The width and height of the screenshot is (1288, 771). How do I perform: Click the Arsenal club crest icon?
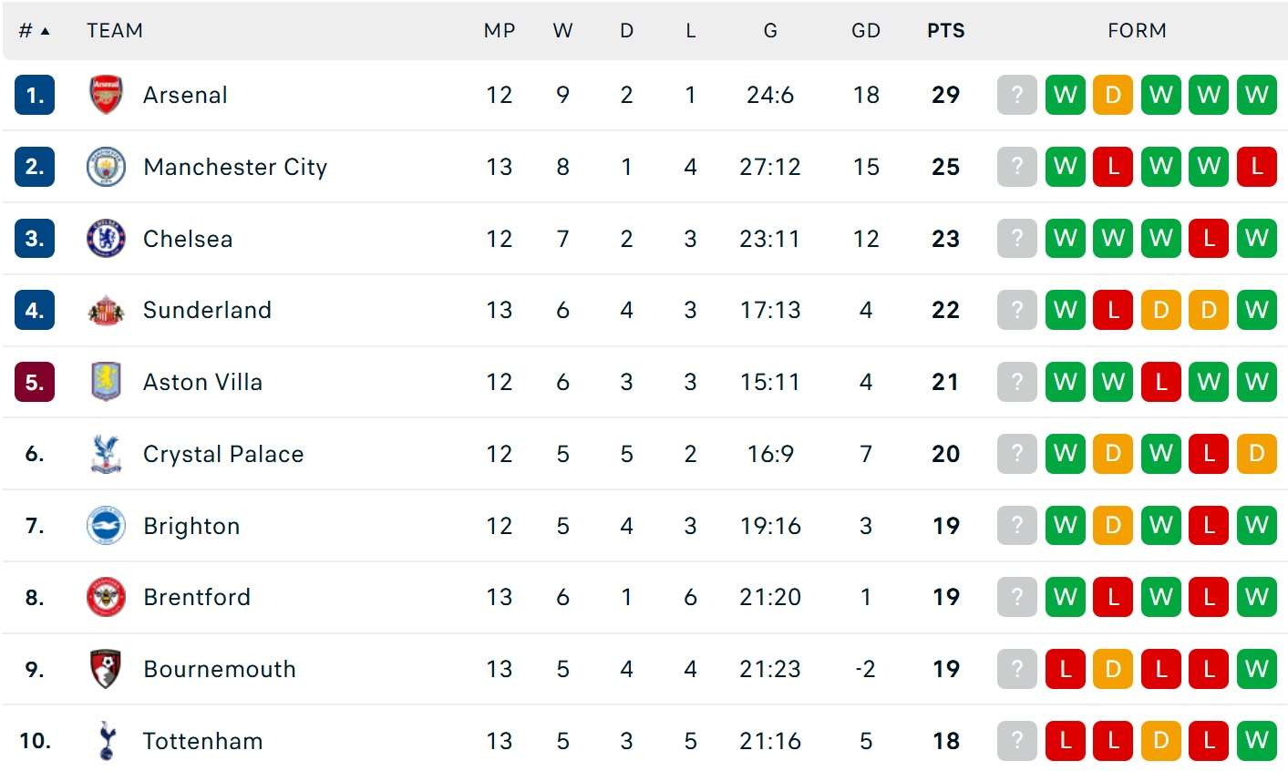106,95
